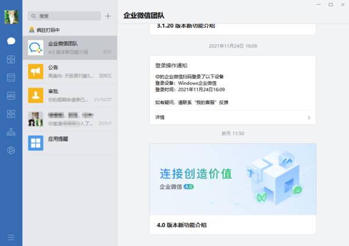Open the 审批 approval conversation
The height and width of the screenshot is (246, 349).
tap(70, 95)
